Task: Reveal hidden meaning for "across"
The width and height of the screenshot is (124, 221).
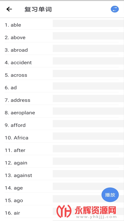Action: click(88, 73)
